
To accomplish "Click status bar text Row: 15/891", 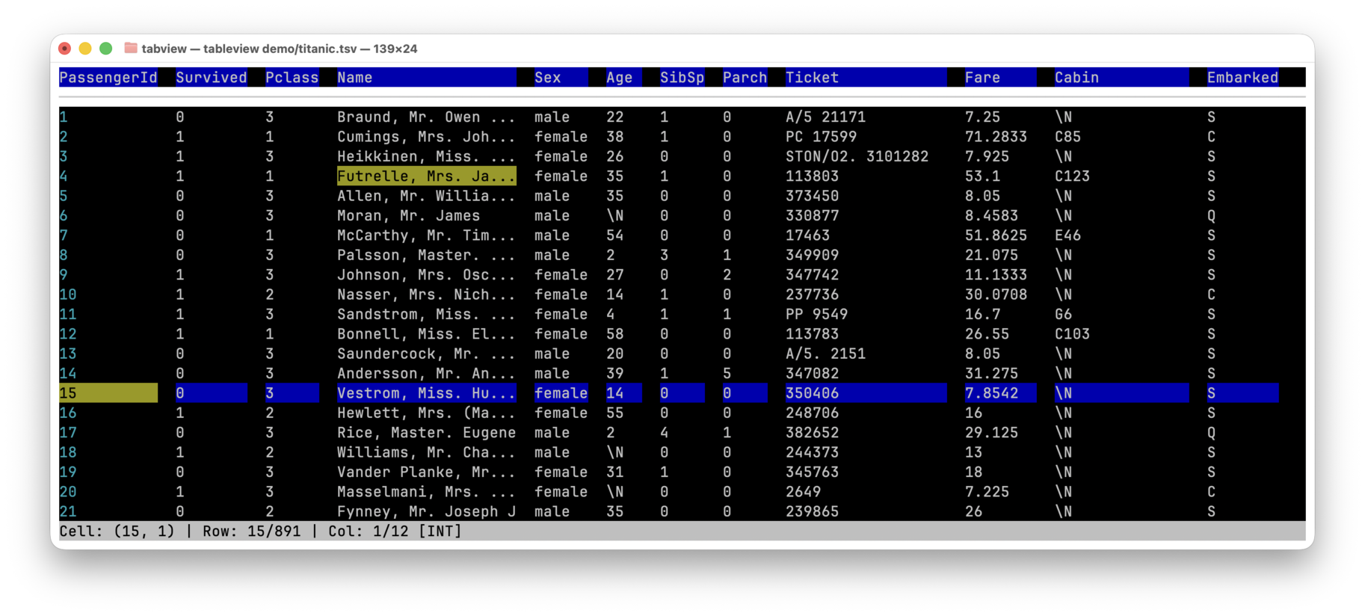I will (251, 531).
